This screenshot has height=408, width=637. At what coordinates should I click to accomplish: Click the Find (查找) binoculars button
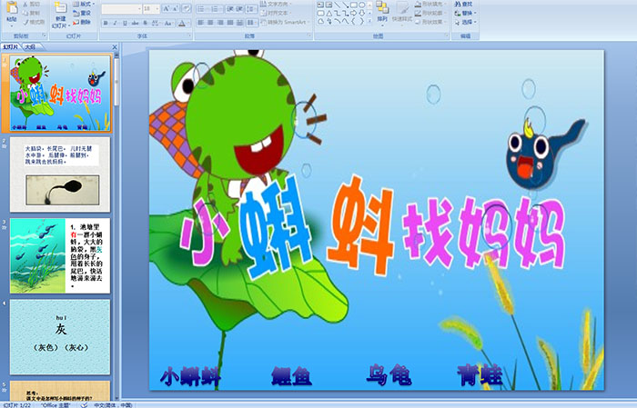(463, 4)
